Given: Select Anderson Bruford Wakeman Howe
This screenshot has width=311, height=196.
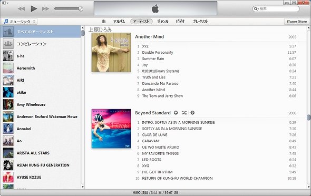Looking at the screenshot, I should pyautogui.click(x=41, y=116).
